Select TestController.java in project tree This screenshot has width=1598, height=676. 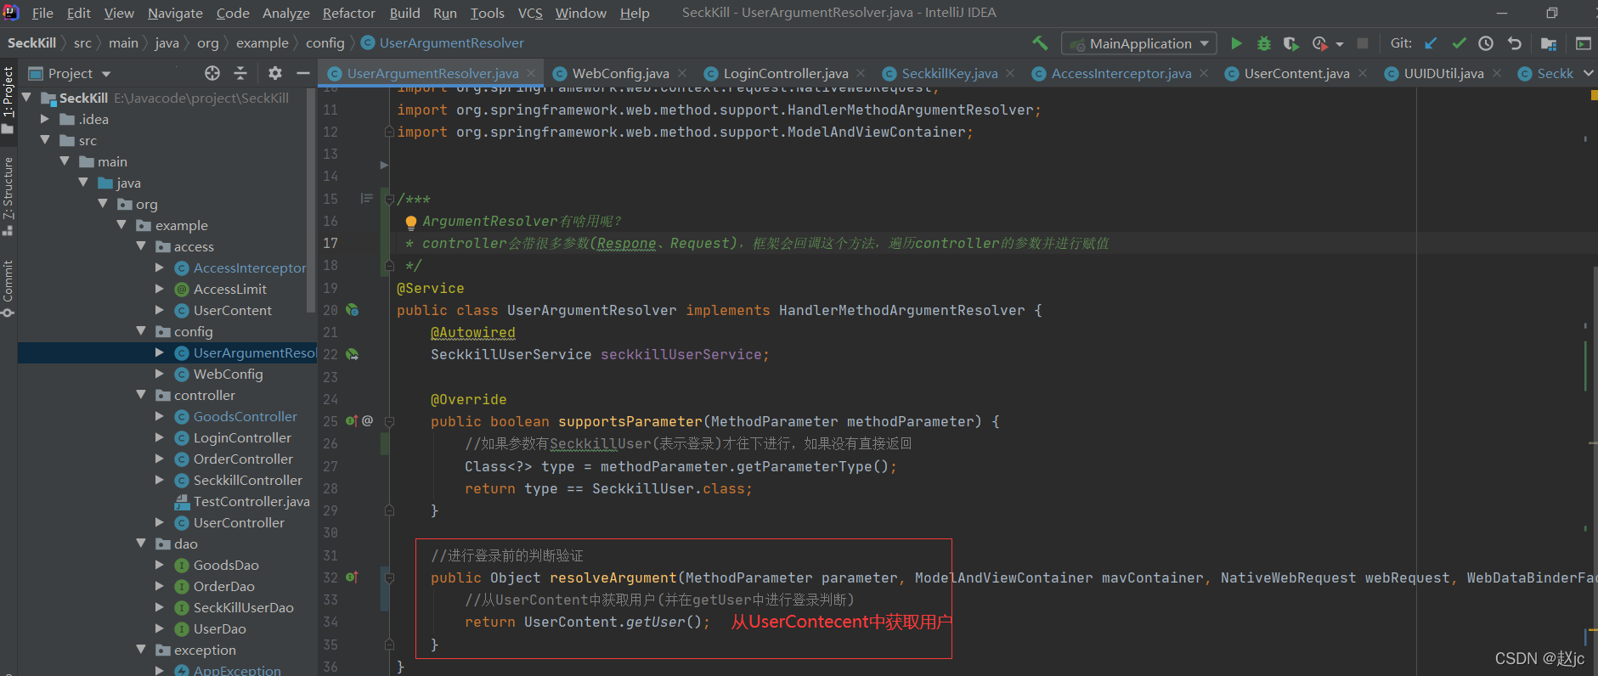point(251,501)
